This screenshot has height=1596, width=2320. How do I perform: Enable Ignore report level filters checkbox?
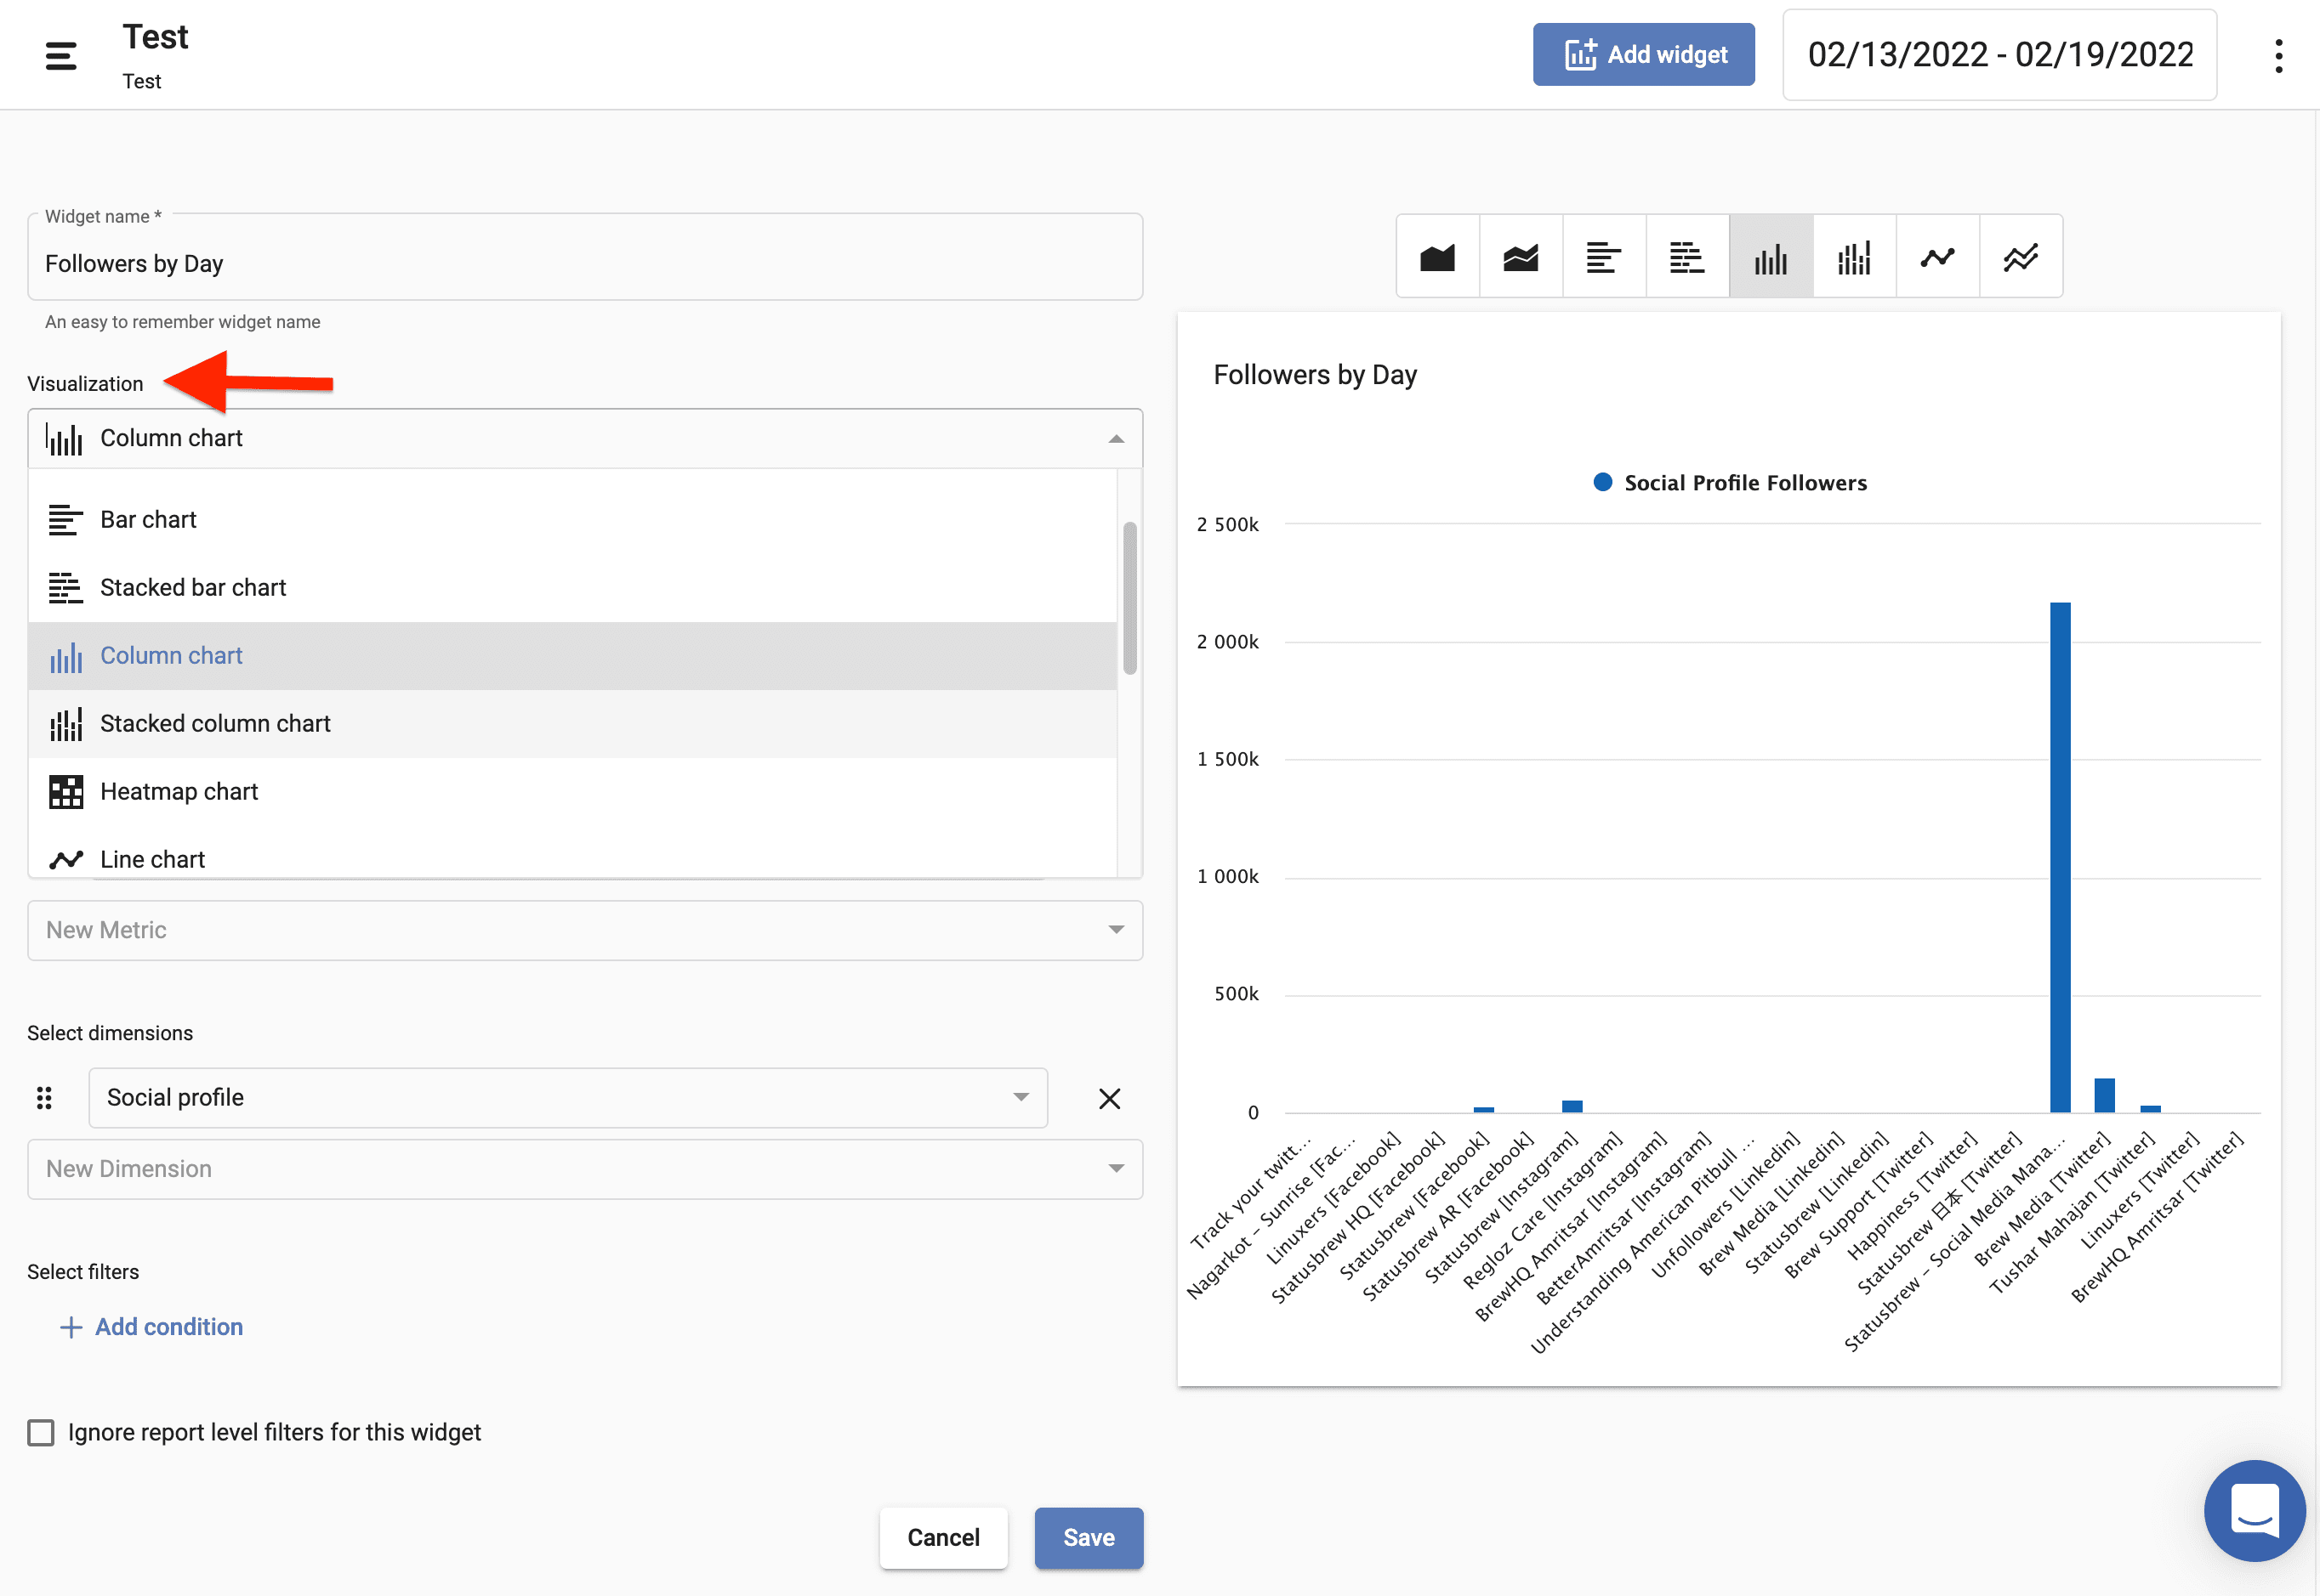41,1432
